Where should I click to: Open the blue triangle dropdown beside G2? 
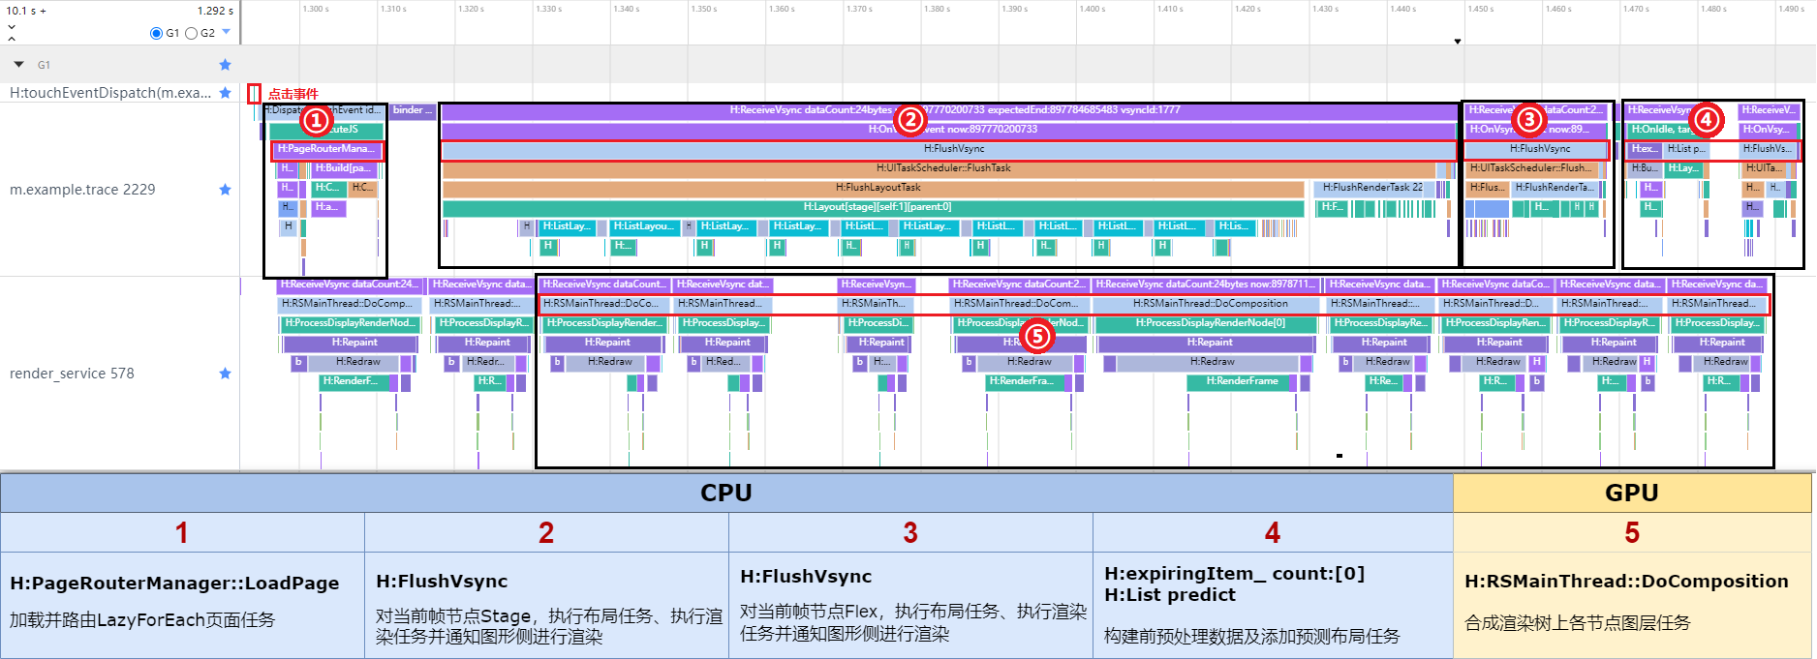(x=227, y=32)
